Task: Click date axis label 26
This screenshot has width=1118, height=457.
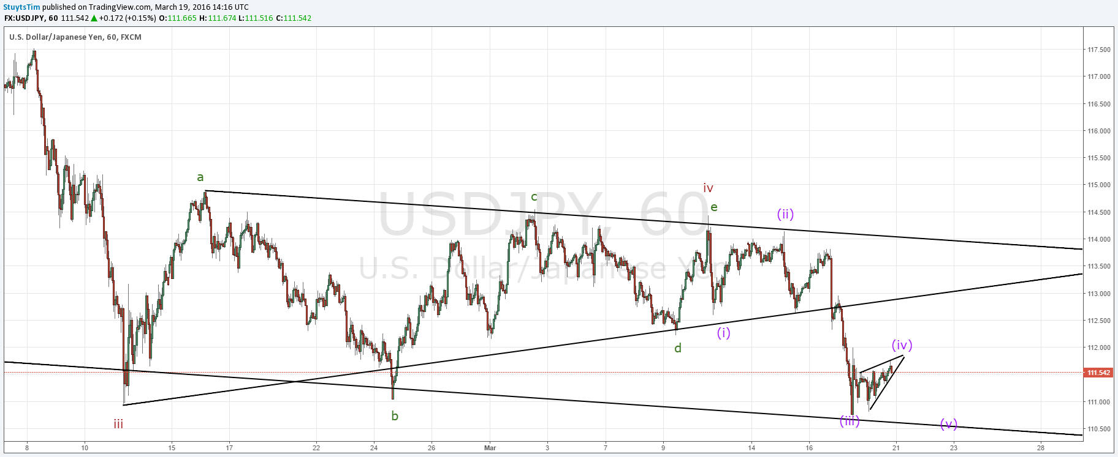Action: pyautogui.click(x=432, y=448)
